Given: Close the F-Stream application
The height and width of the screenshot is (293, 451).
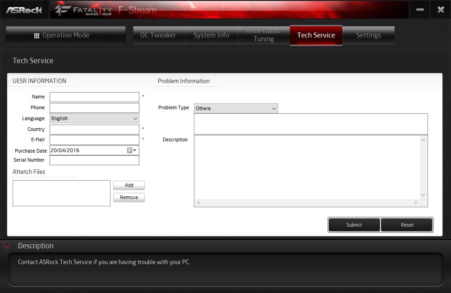Looking at the screenshot, I should [441, 9].
